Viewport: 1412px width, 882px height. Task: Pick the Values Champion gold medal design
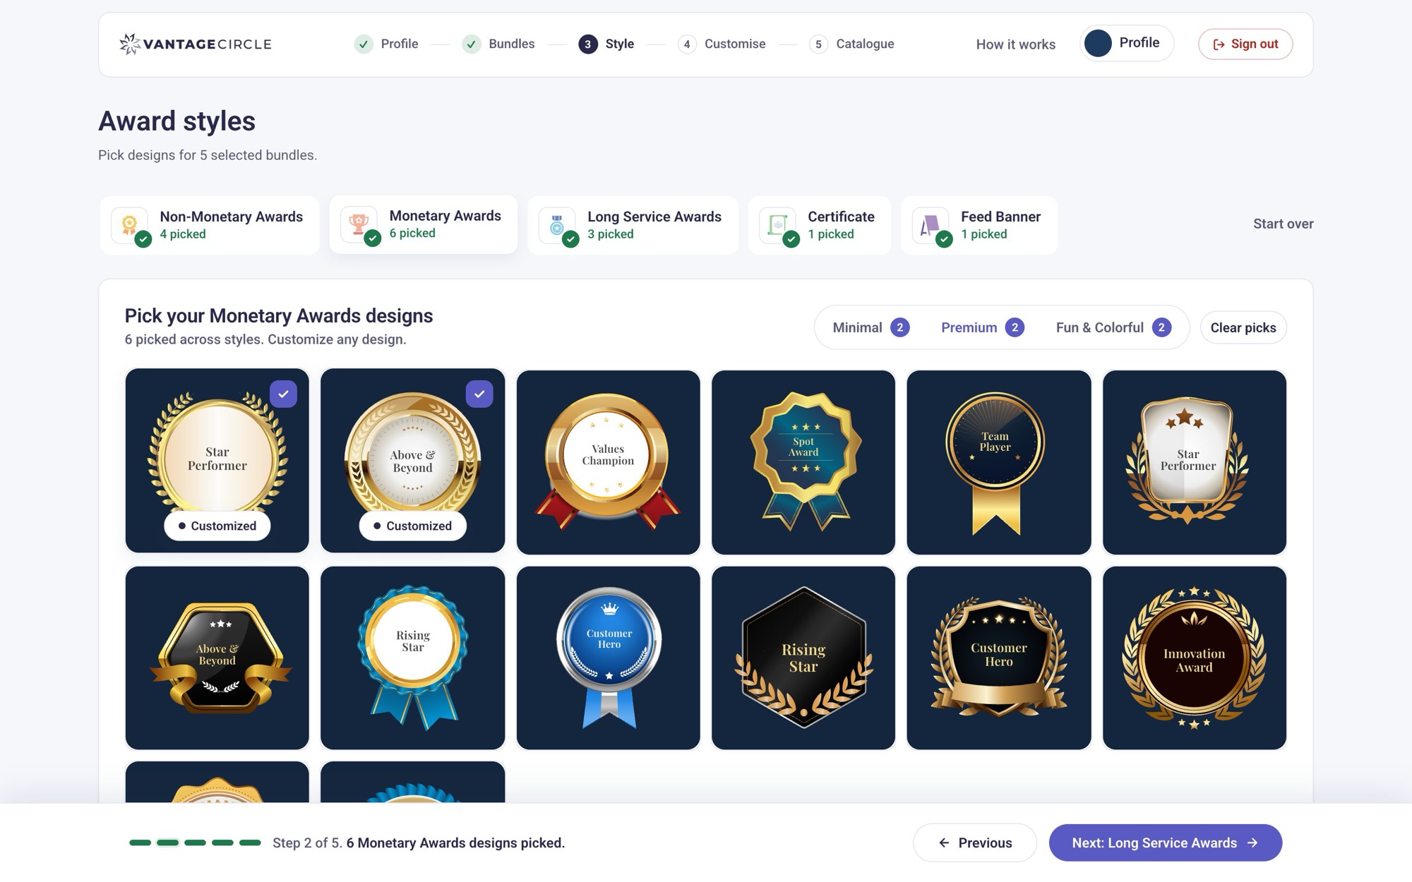click(608, 461)
